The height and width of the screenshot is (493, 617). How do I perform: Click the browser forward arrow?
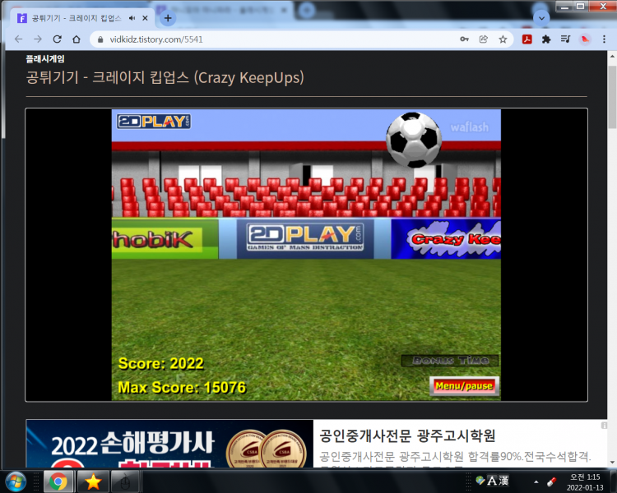[x=38, y=39]
